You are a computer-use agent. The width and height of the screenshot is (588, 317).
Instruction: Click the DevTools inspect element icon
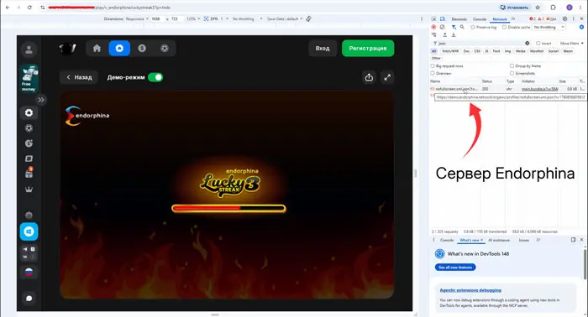[433, 18]
